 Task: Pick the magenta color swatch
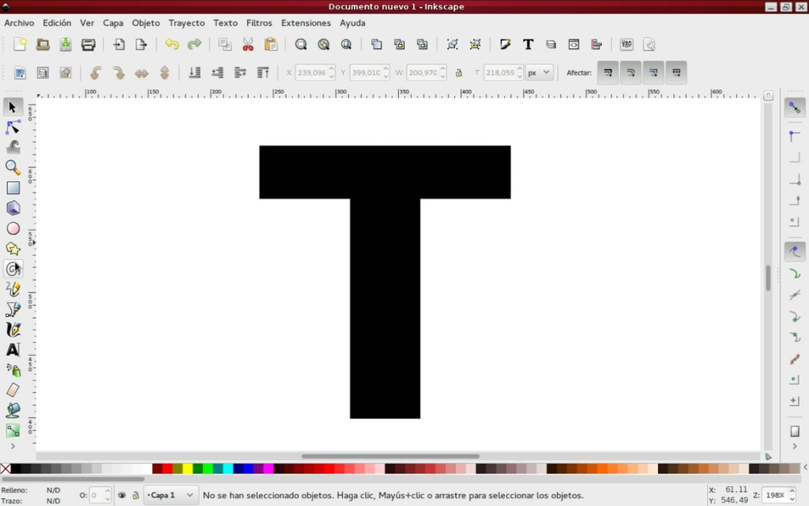tap(269, 468)
